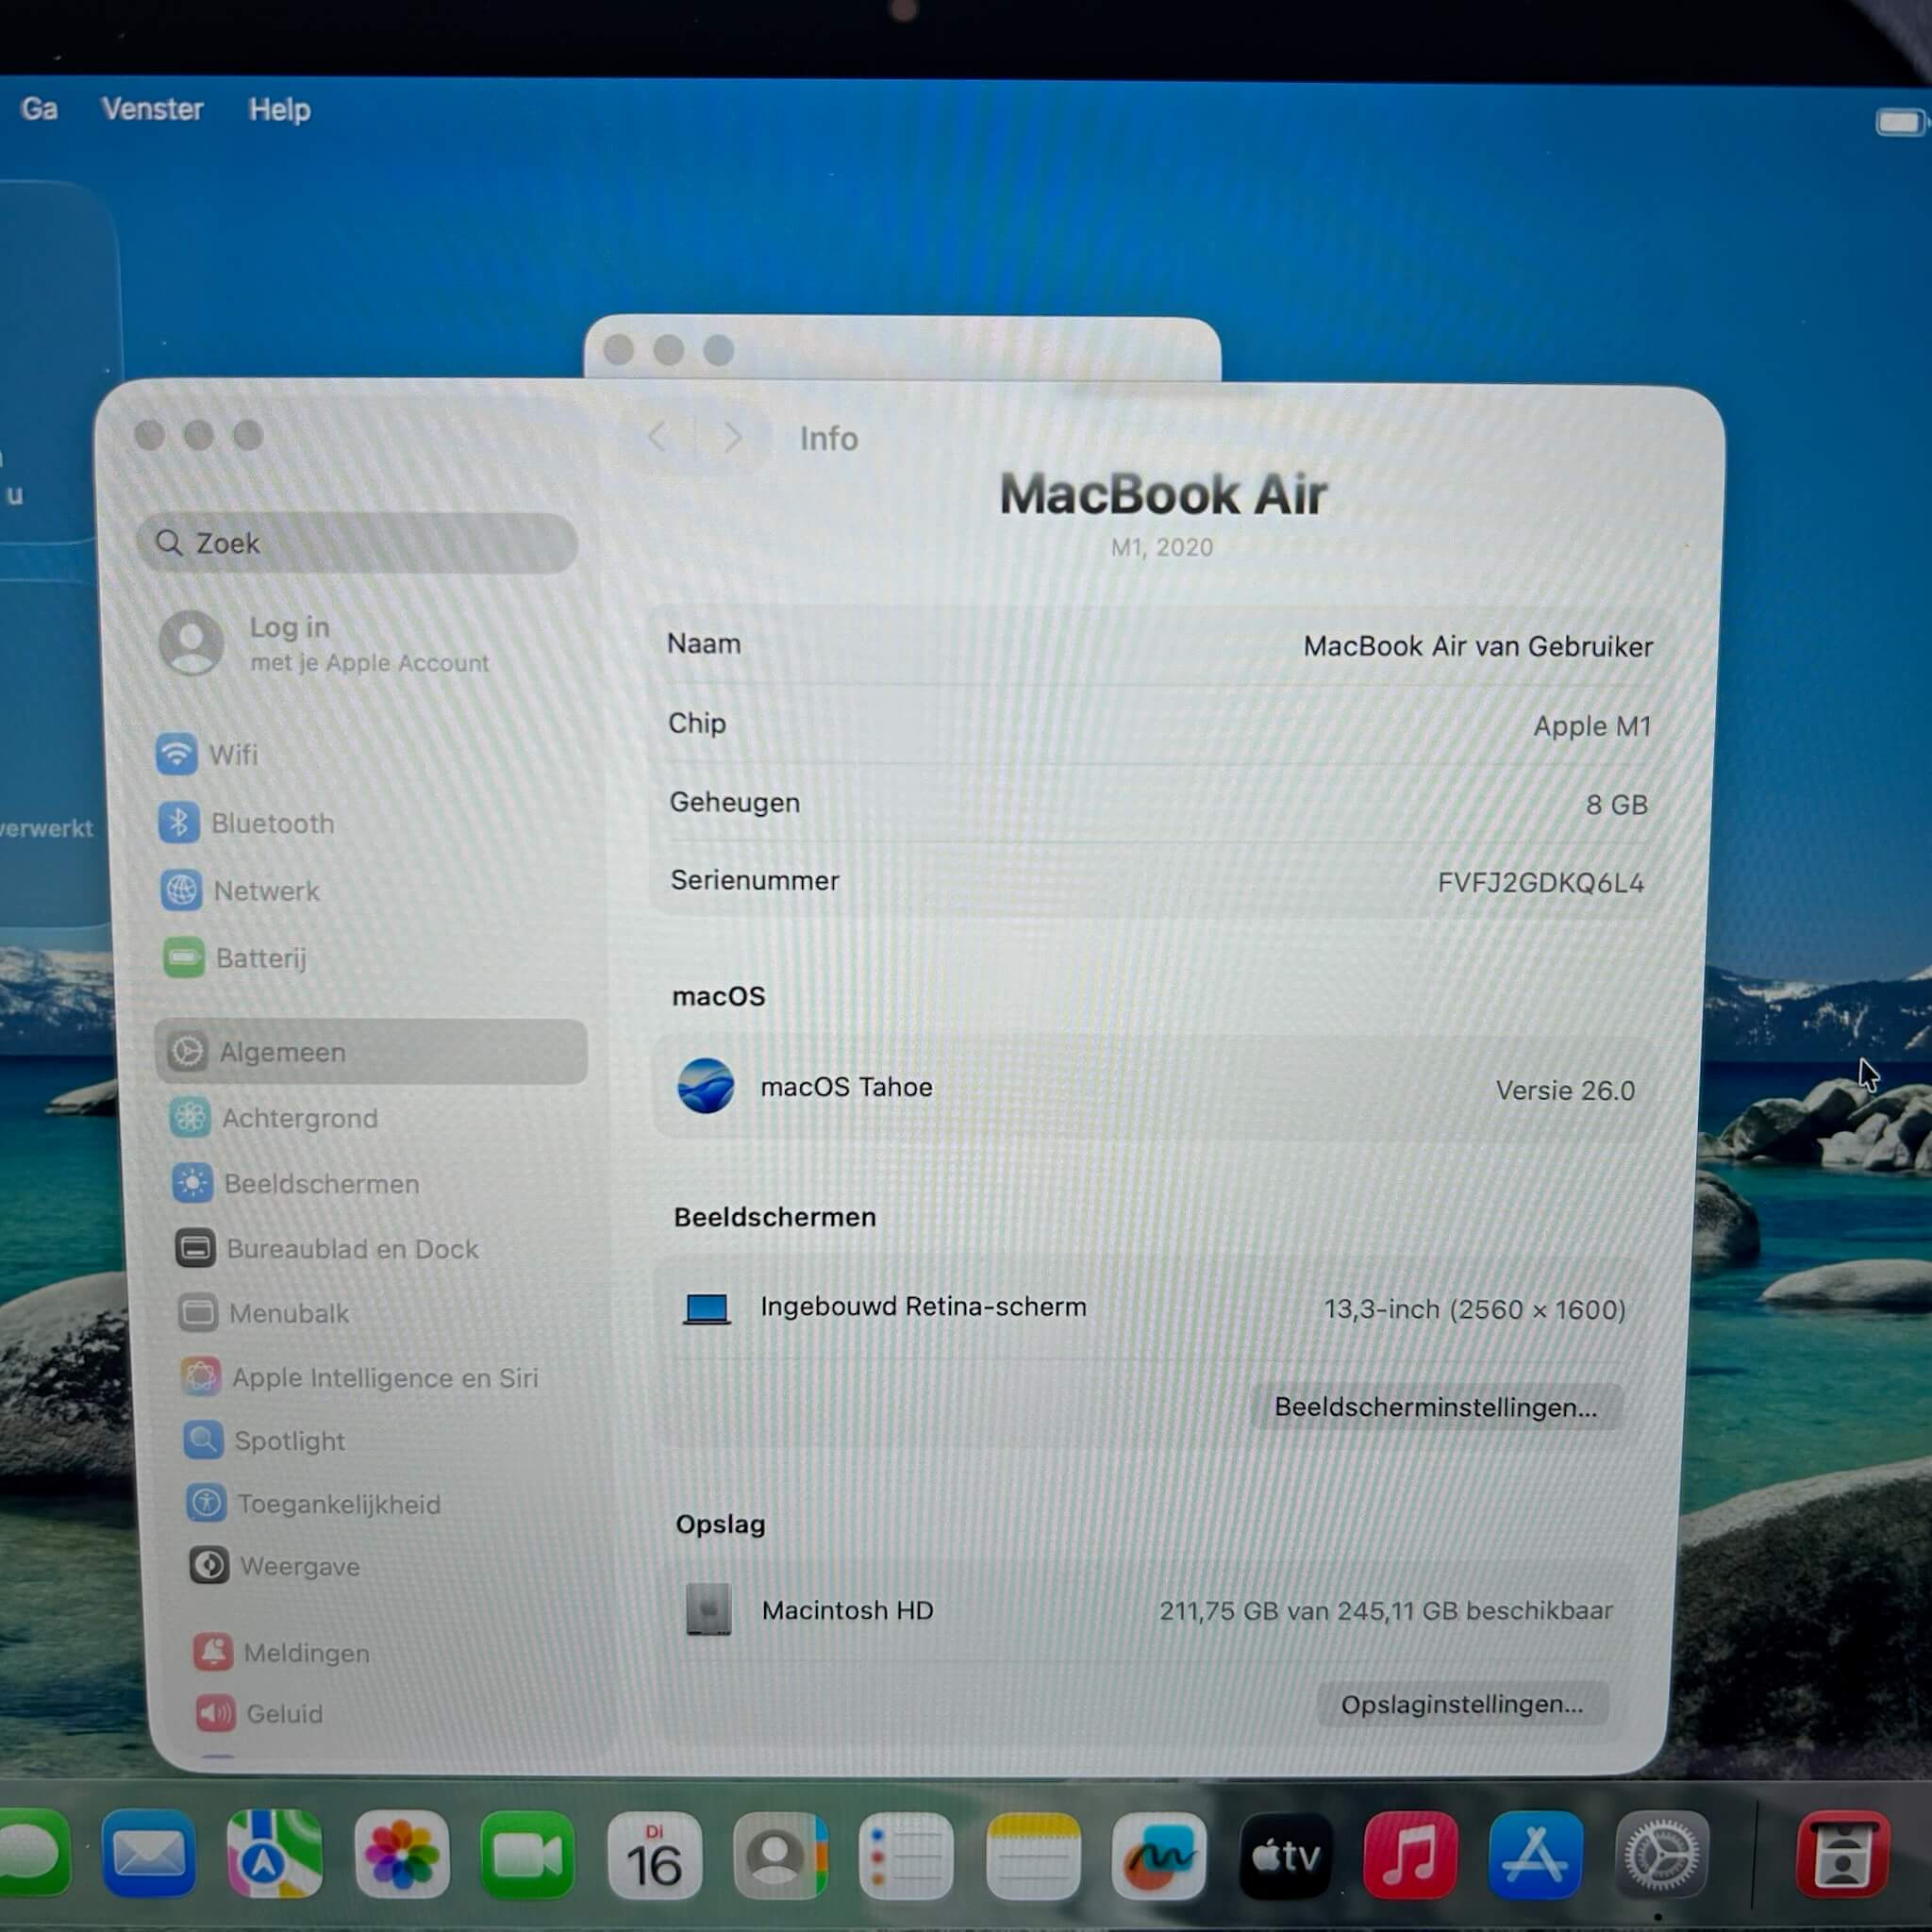1932x1932 pixels.
Task: Click the macOS Tahoe icon
Action: (706, 1086)
